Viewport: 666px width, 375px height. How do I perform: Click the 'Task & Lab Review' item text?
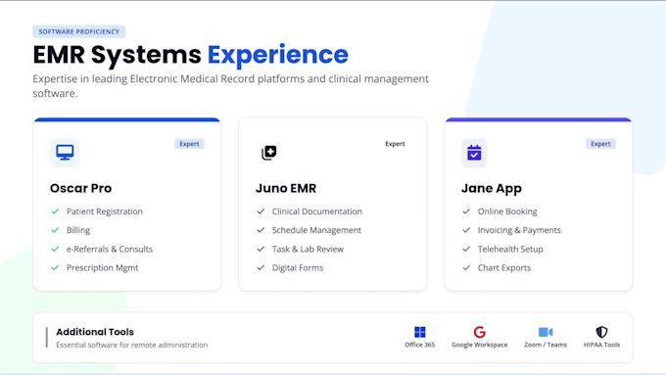308,249
